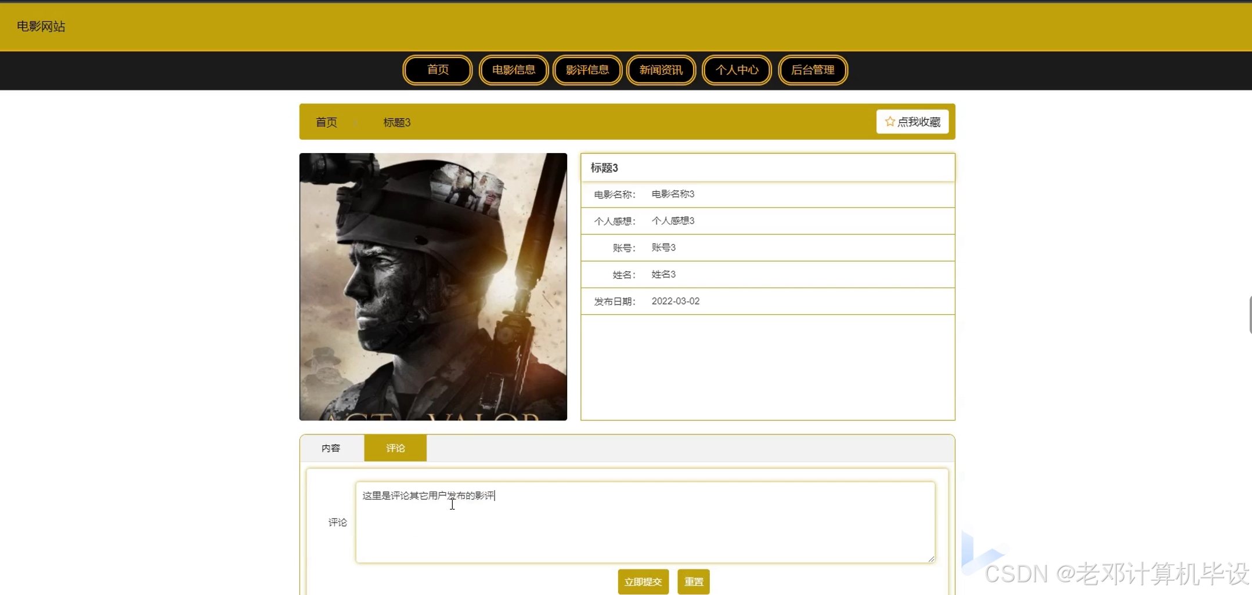Click the date 2022-03-02
Viewport: 1252px width, 595px height.
tap(676, 301)
